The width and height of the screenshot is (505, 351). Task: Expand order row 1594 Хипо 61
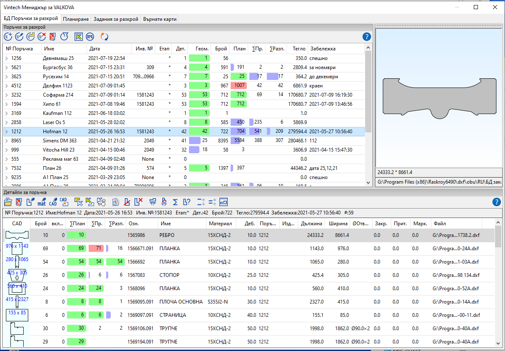click(6, 104)
